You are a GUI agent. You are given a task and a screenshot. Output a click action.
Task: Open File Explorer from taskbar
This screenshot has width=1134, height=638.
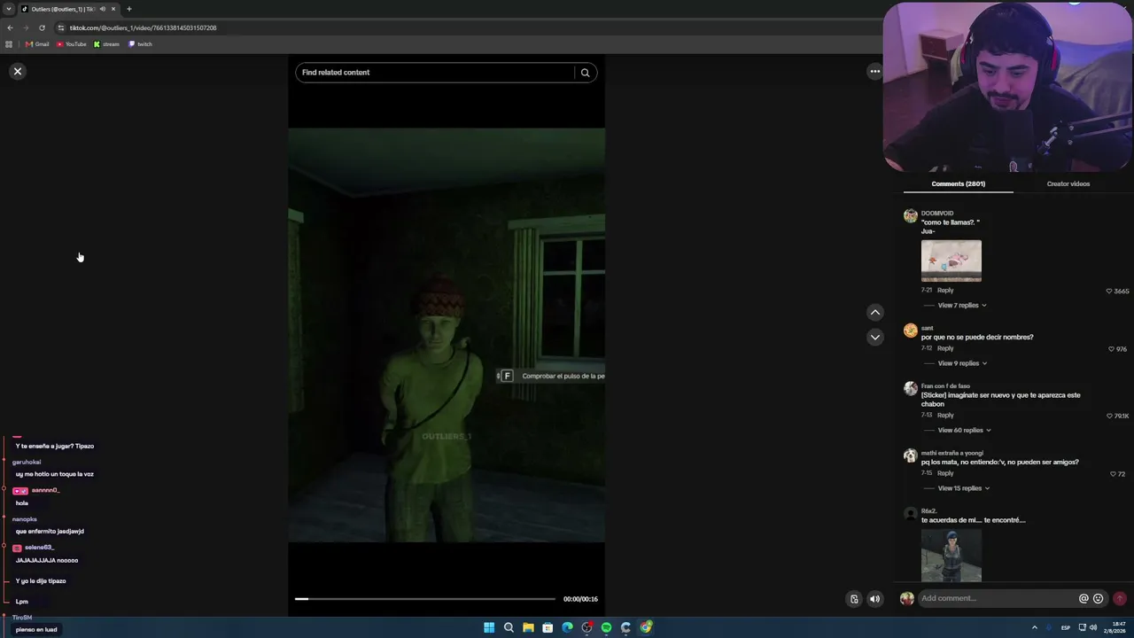pos(528,627)
